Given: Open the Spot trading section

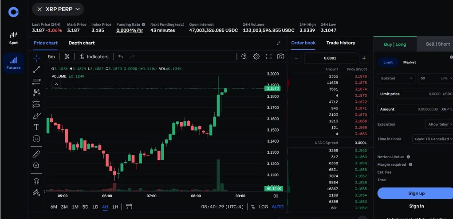Looking at the screenshot, I should 13,38.
